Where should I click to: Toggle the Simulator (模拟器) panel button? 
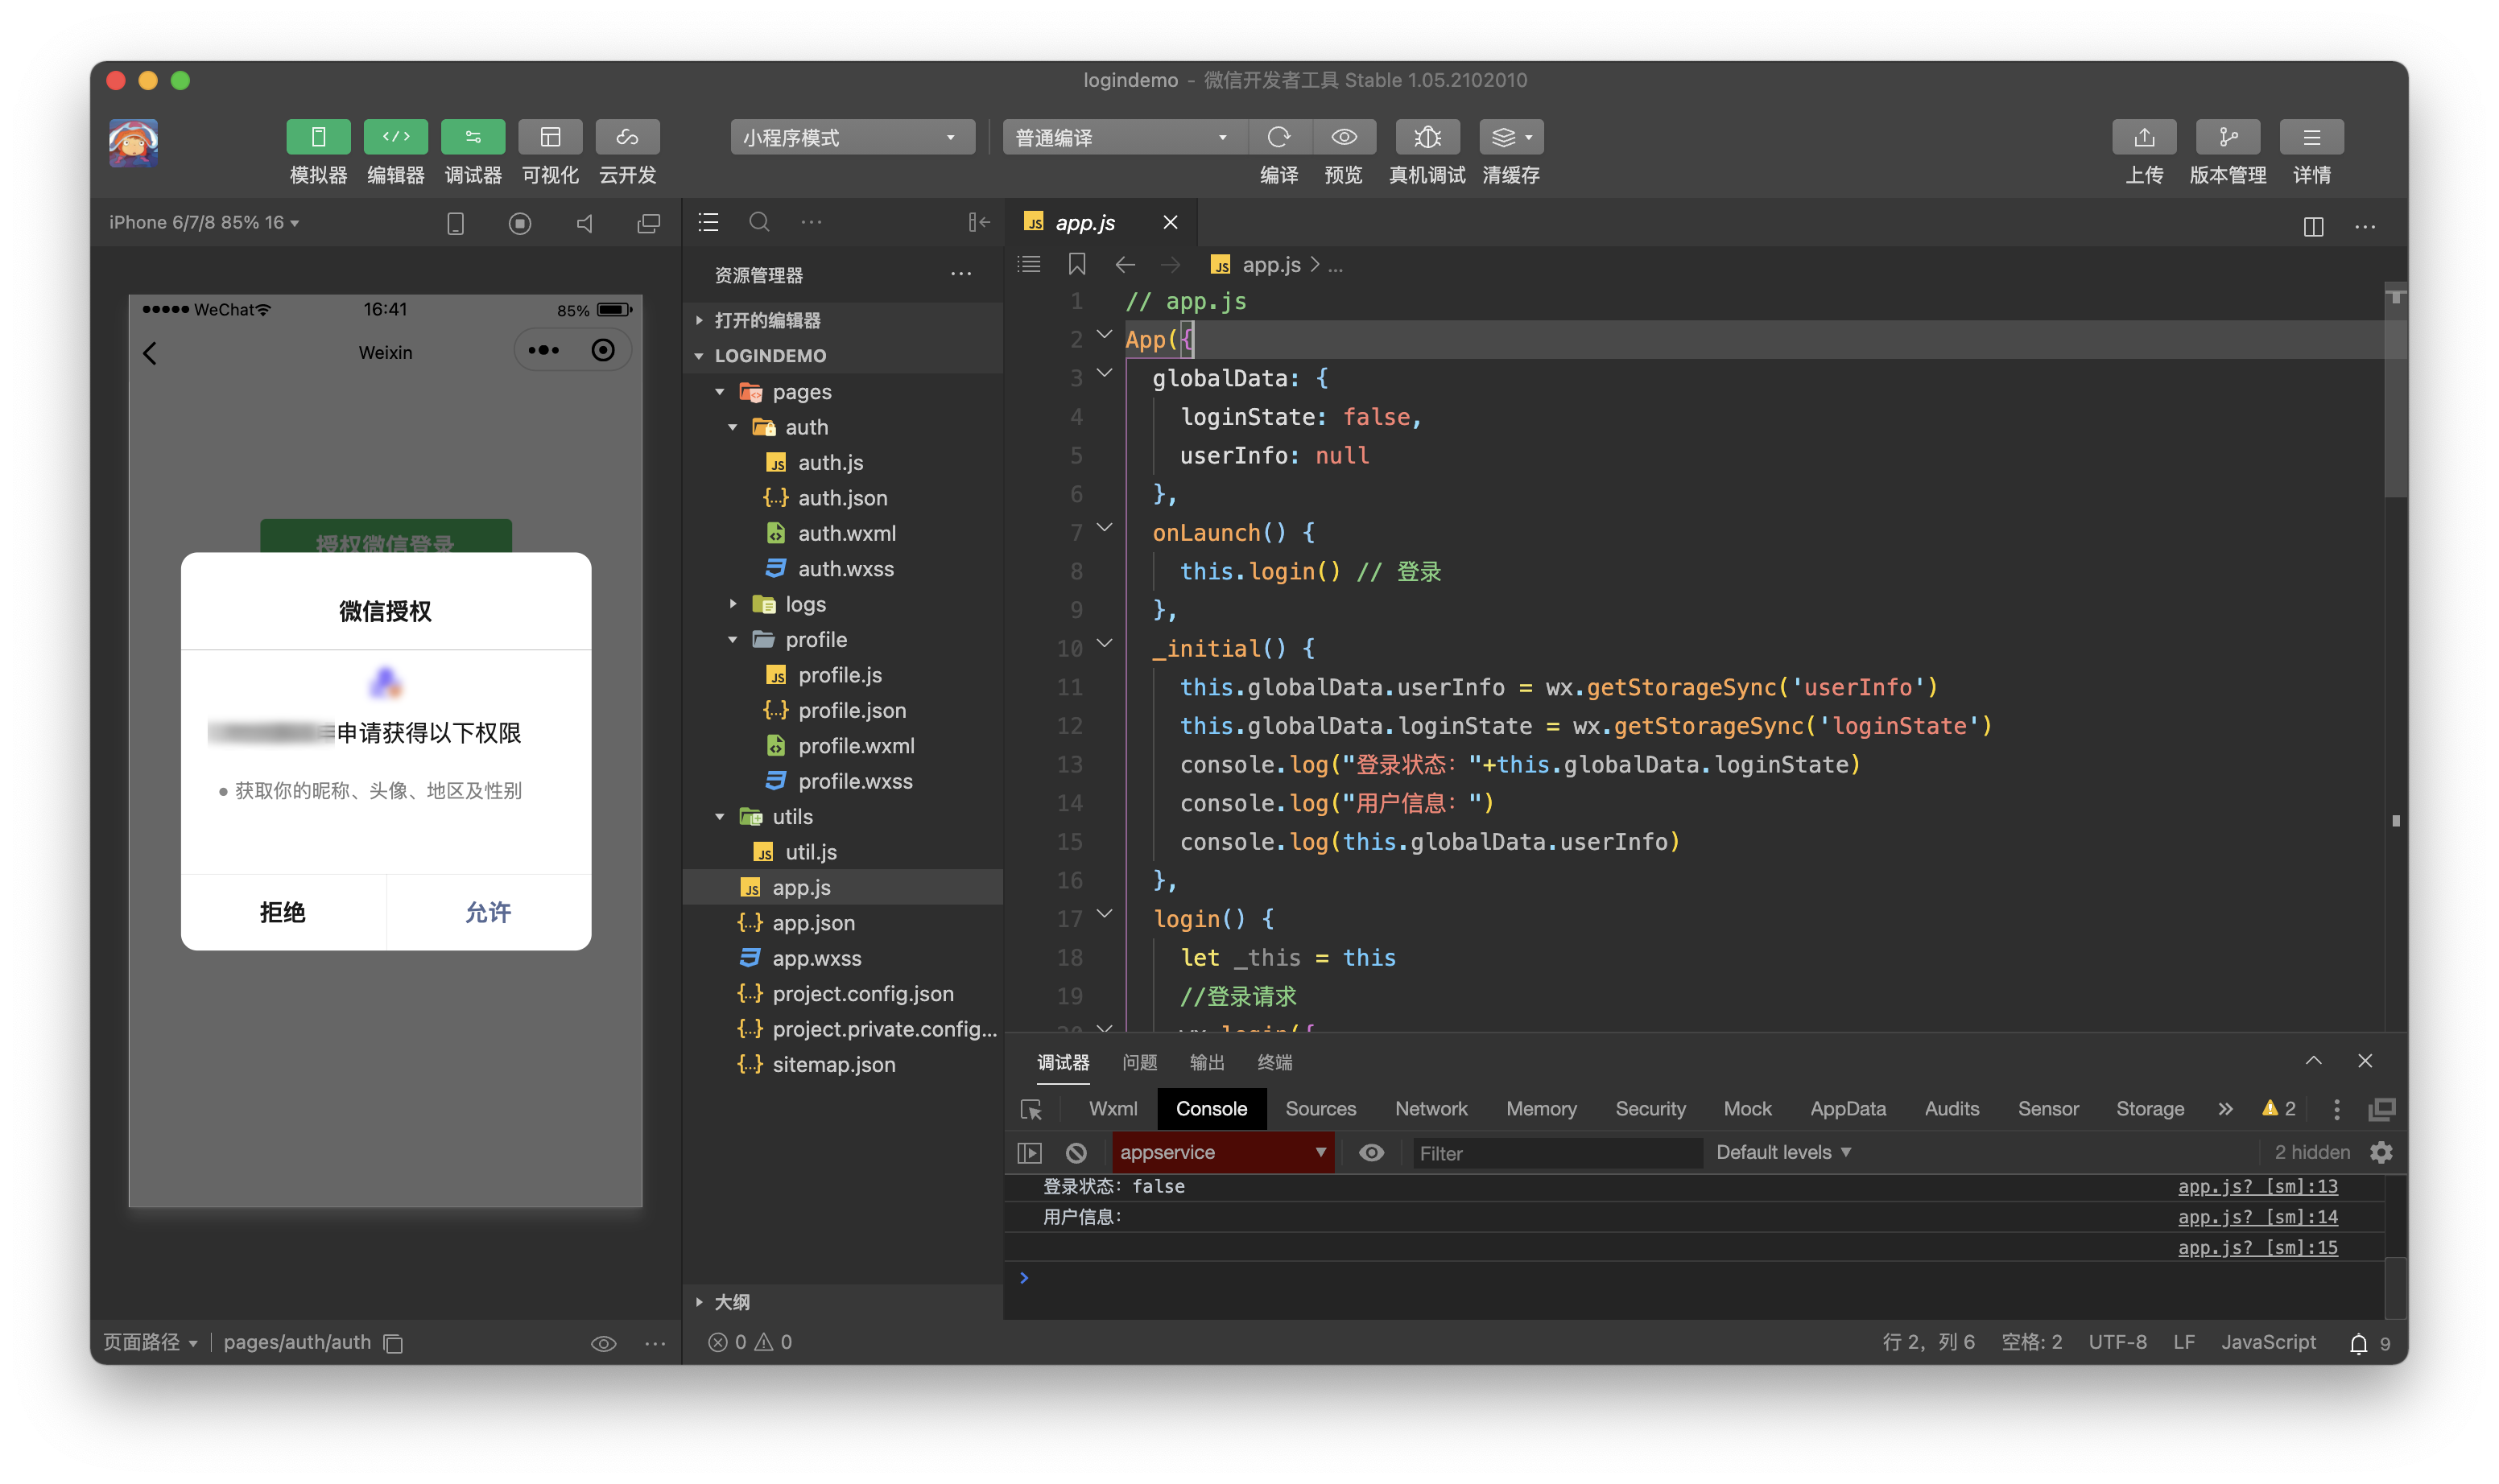[318, 137]
